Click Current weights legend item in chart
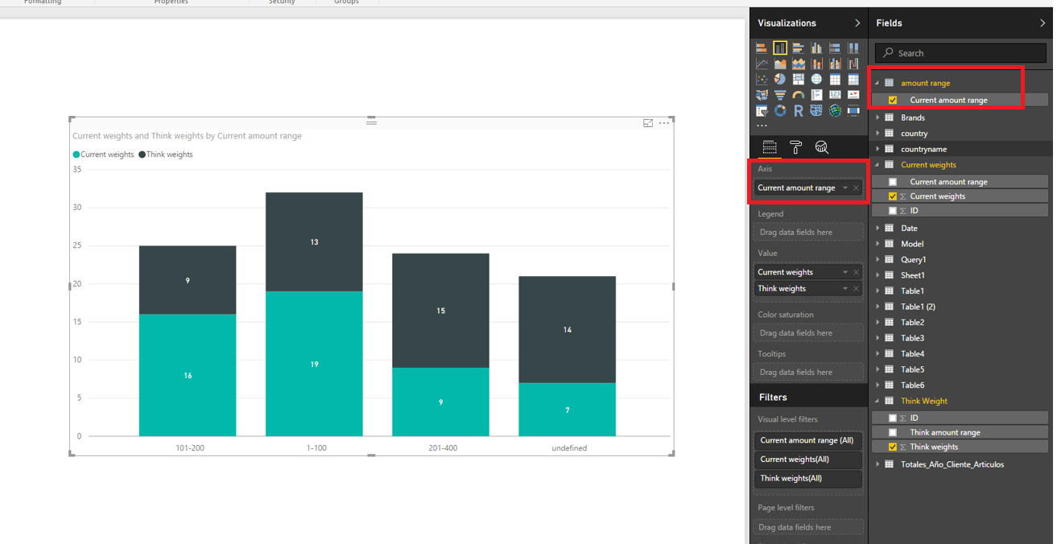This screenshot has height=544, width=1057. coord(104,155)
